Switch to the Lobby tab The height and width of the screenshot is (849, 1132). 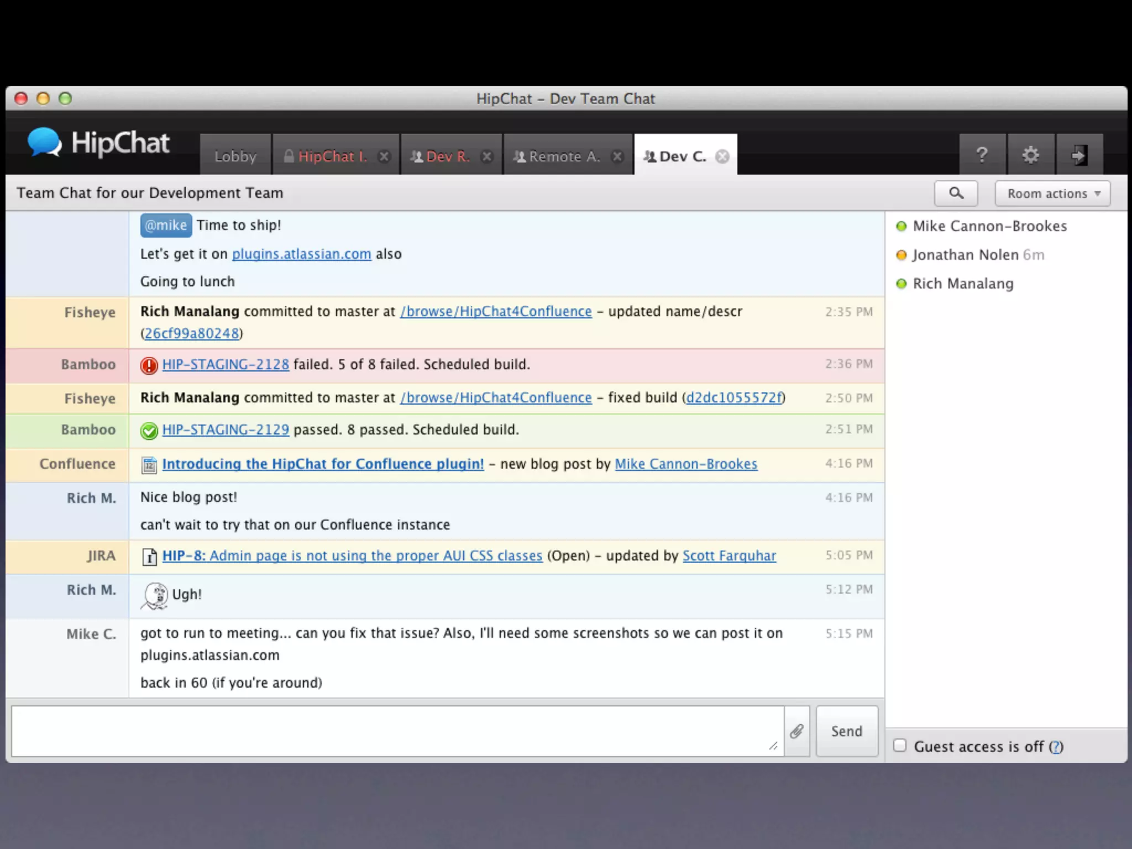[235, 156]
